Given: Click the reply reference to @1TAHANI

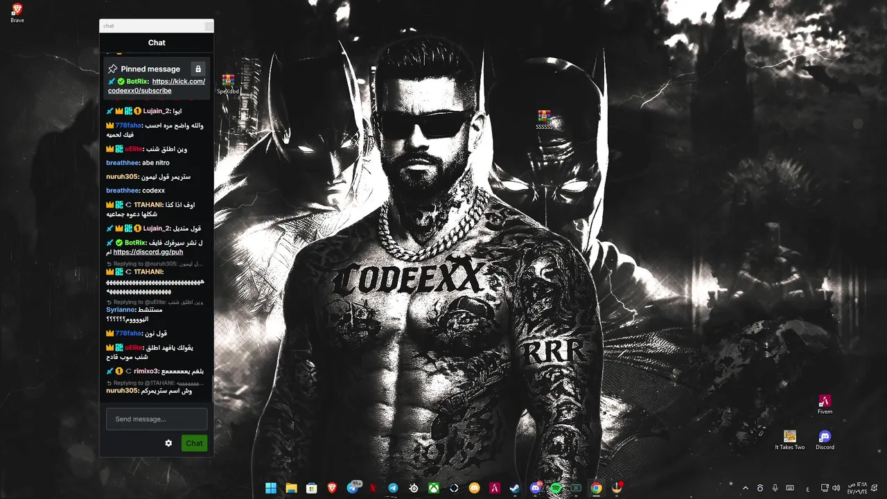Looking at the screenshot, I should tap(155, 383).
